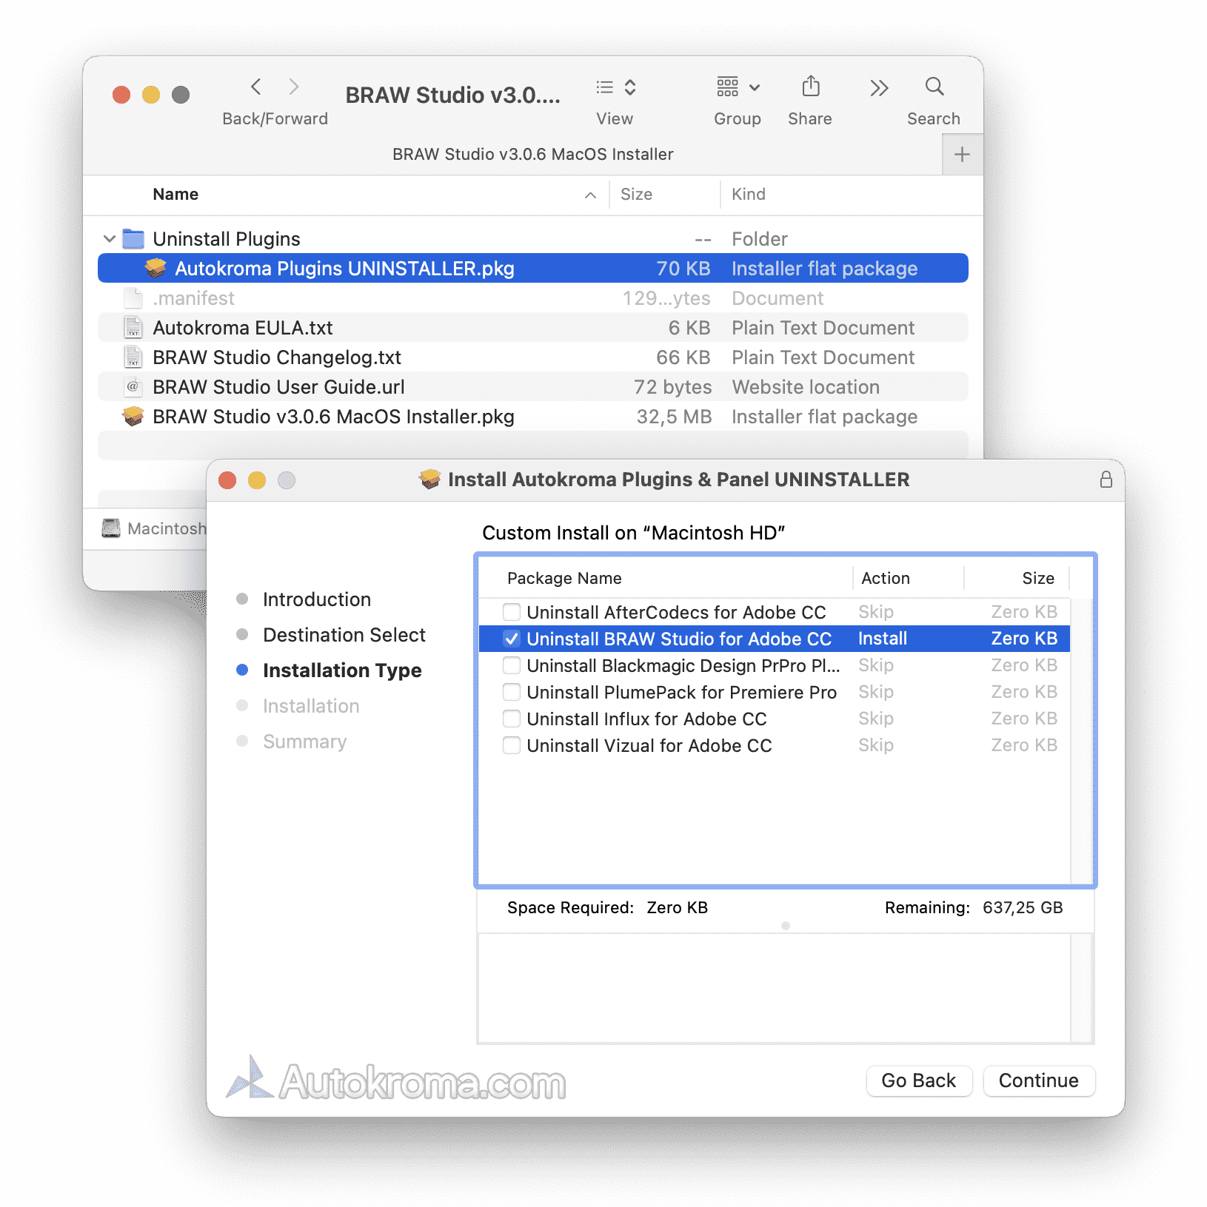Click the plus button to add tab

click(962, 155)
